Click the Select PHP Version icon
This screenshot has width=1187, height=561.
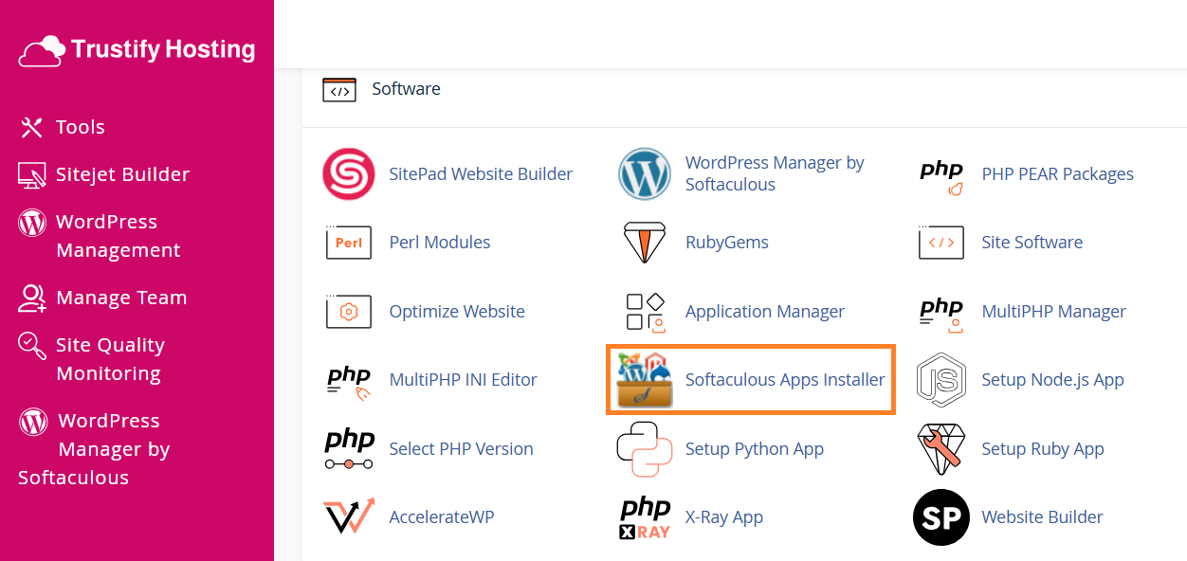pos(349,449)
